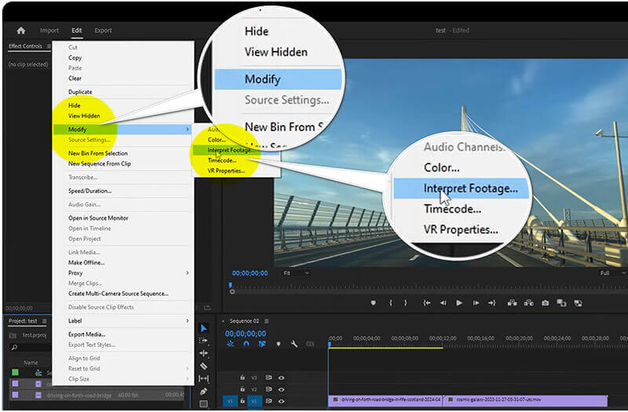The height and width of the screenshot is (412, 628).
Task: Select the Razor tool
Action: tap(203, 366)
